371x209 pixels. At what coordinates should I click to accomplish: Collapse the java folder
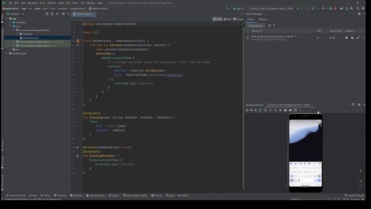tap(10, 26)
